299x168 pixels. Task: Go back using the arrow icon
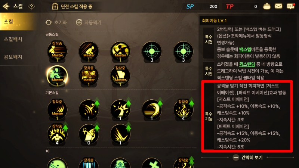pyautogui.click(x=6, y=6)
